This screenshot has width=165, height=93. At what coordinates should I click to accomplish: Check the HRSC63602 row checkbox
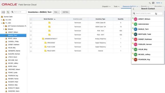click(31, 43)
